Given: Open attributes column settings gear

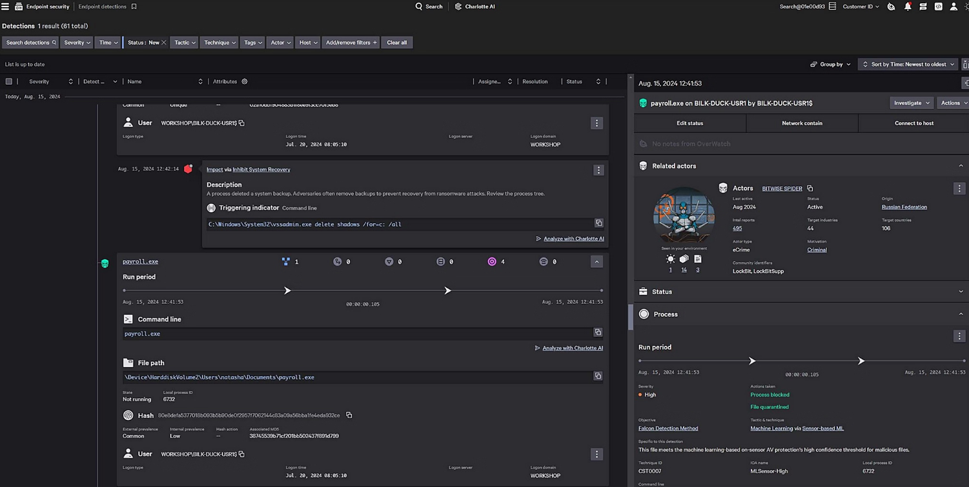Looking at the screenshot, I should pos(245,82).
